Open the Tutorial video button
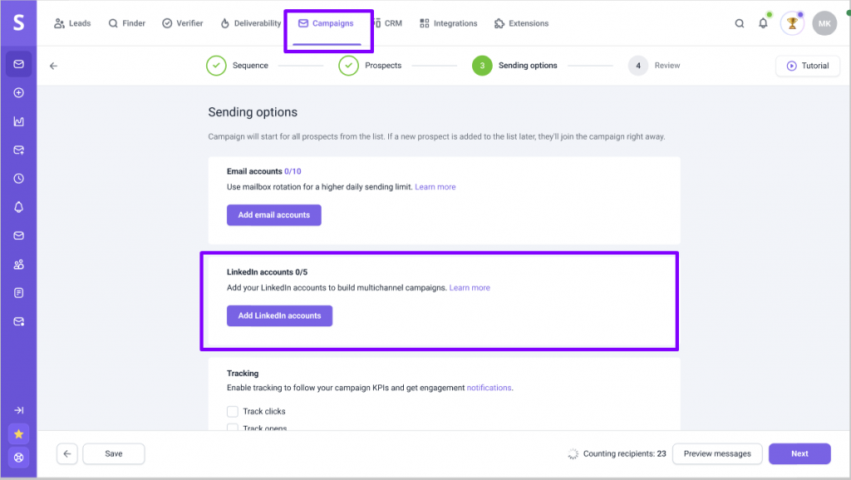The image size is (851, 480). pos(808,66)
